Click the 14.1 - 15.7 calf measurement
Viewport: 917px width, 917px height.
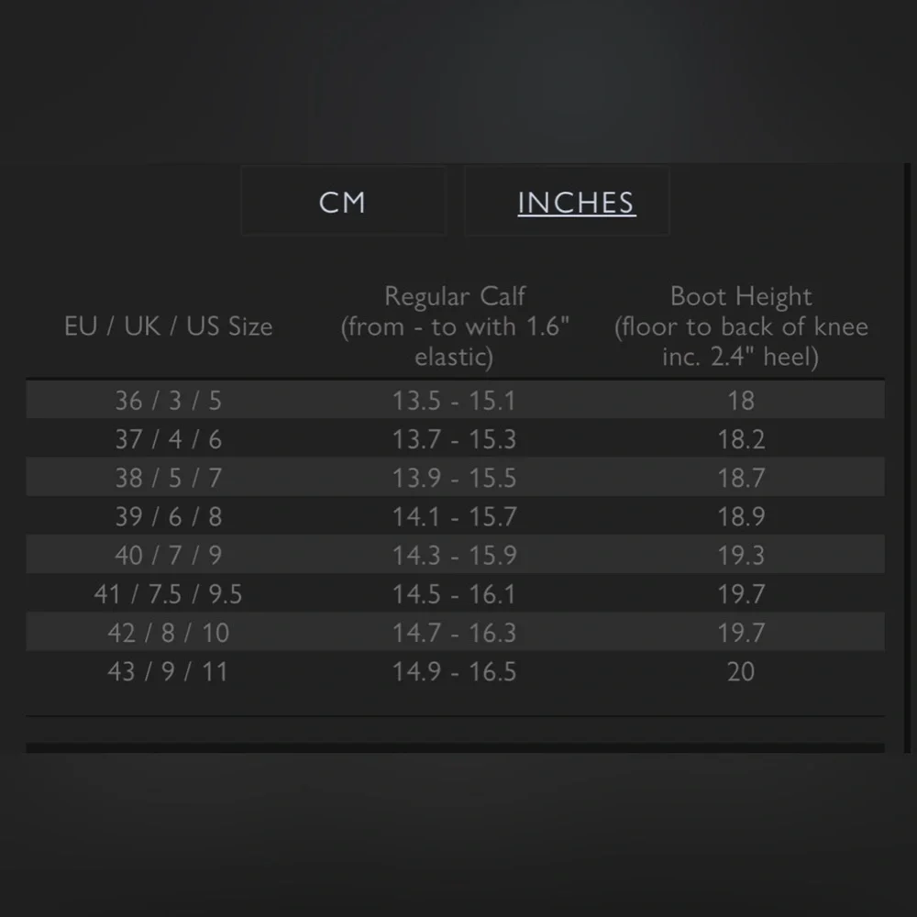pos(455,516)
